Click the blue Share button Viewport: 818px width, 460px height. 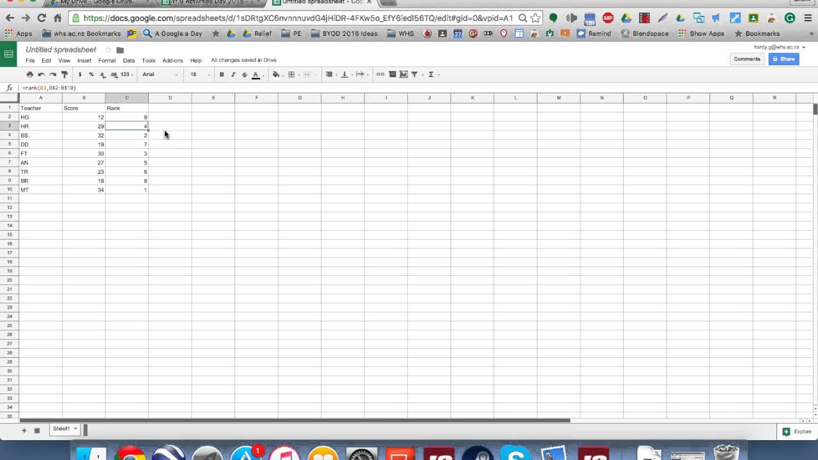coord(783,59)
